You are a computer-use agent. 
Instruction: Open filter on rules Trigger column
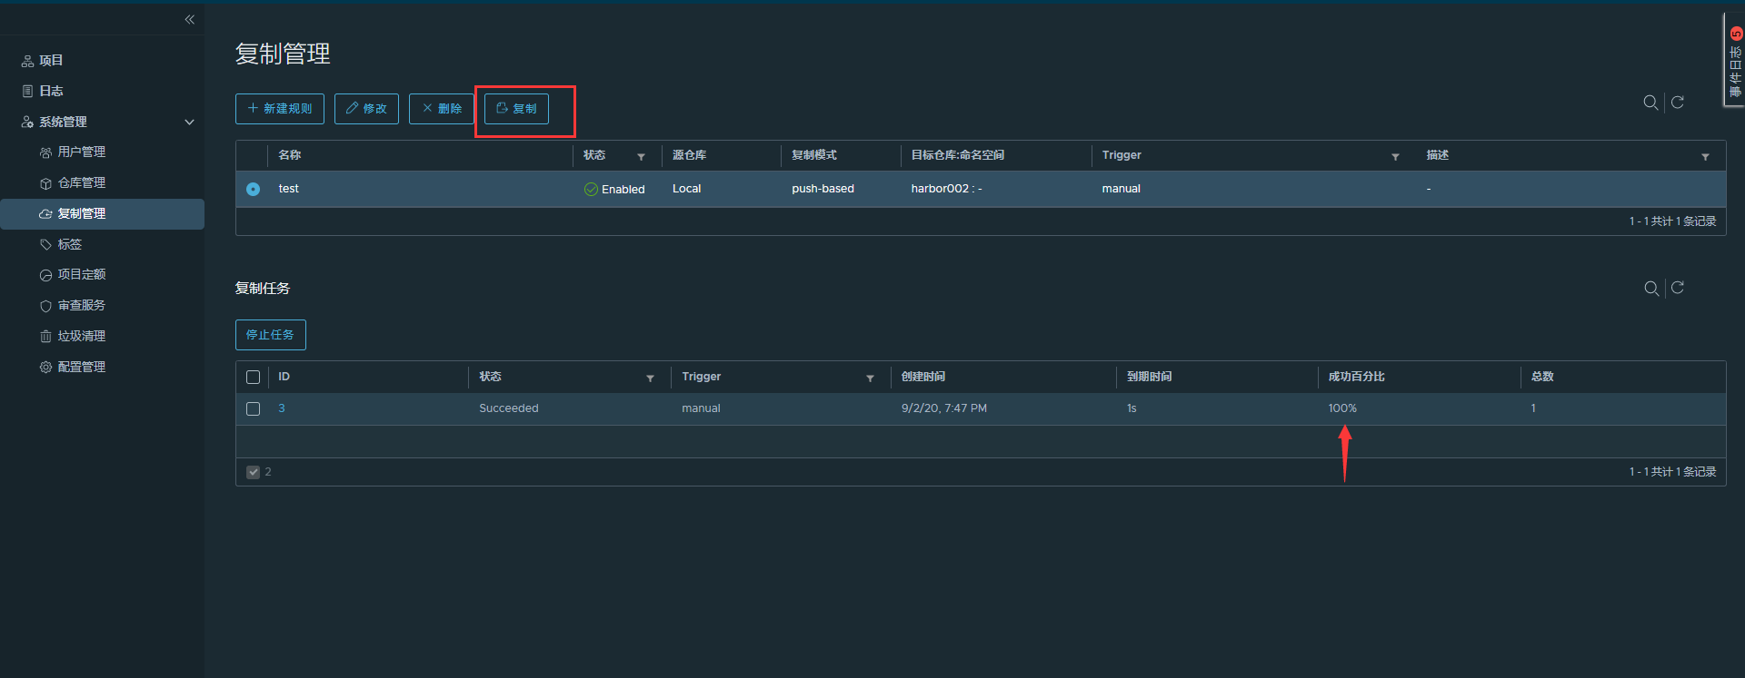(1395, 157)
